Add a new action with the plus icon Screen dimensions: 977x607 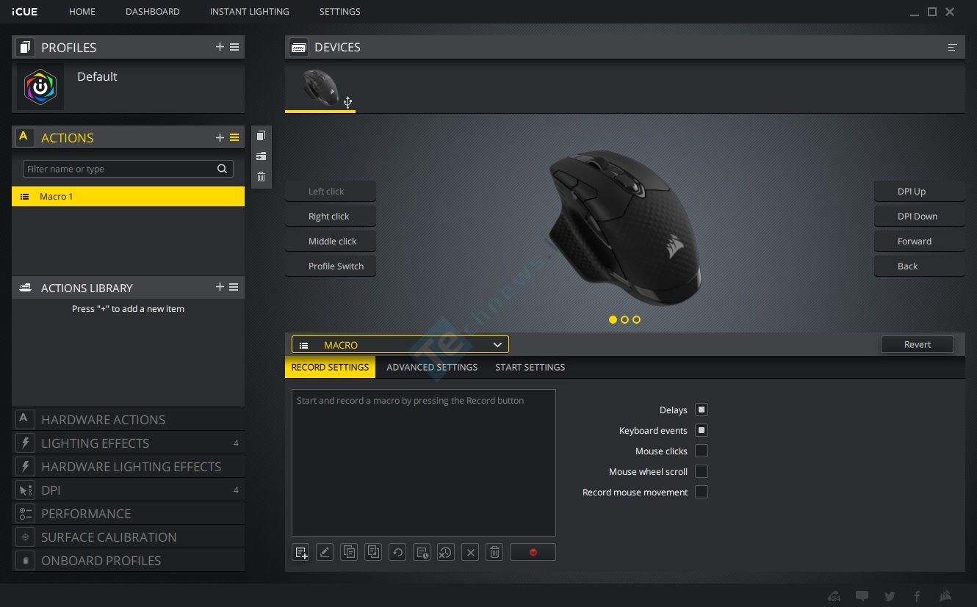(220, 137)
